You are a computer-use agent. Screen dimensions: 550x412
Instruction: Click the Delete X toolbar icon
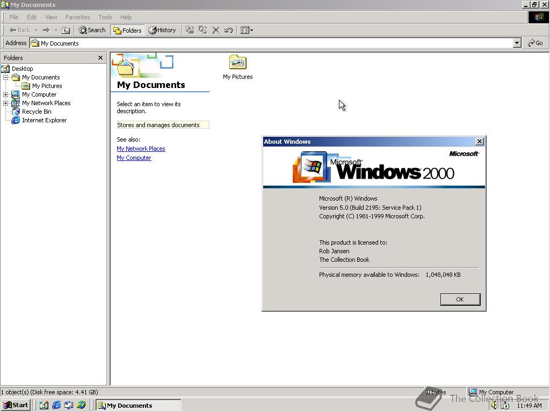pyautogui.click(x=216, y=30)
